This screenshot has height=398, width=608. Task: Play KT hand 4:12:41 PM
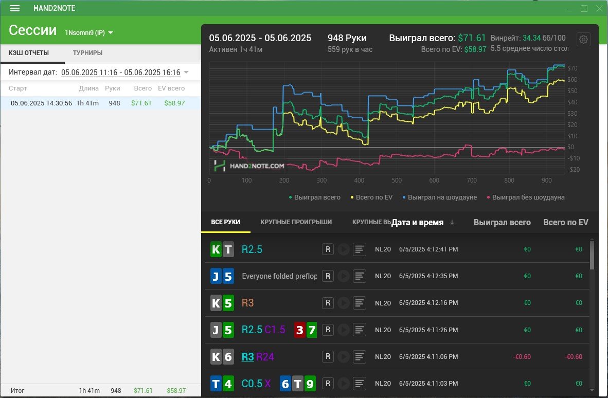344,249
